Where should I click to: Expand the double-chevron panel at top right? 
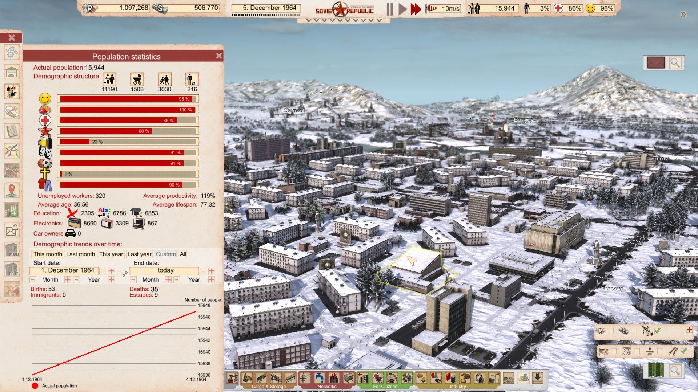coord(684,15)
